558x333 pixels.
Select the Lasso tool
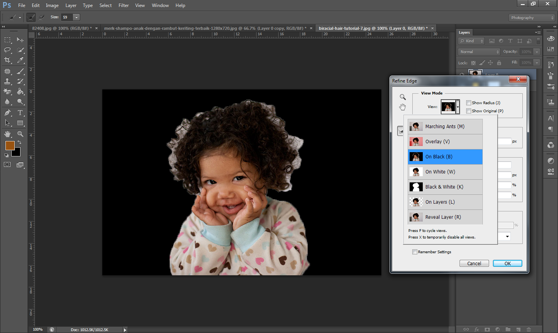[7, 50]
